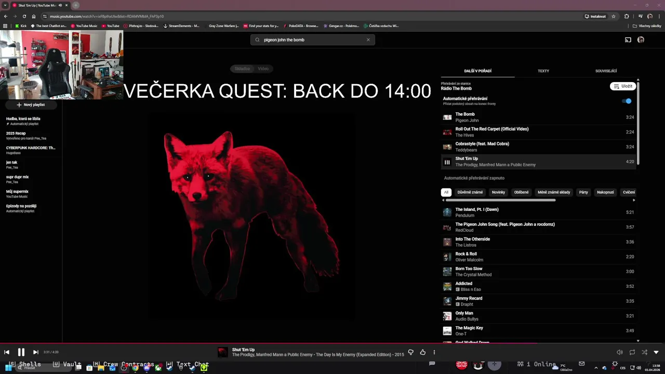Viewport: 665px width, 374px height.
Task: Select the Nakopnutí filter chip
Action: click(605, 192)
